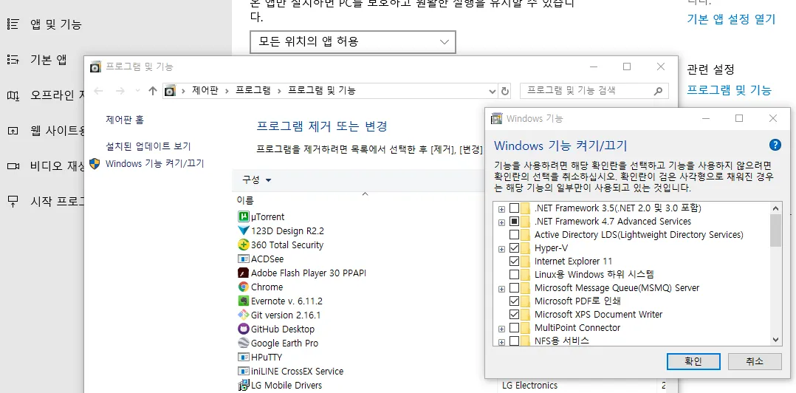Click the back arrow in 프로그램 및 기능 window

(98, 91)
